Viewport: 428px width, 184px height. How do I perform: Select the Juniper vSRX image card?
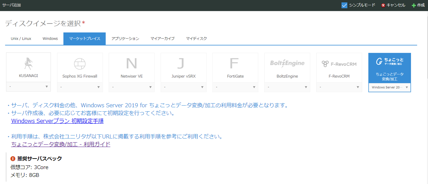(x=184, y=68)
